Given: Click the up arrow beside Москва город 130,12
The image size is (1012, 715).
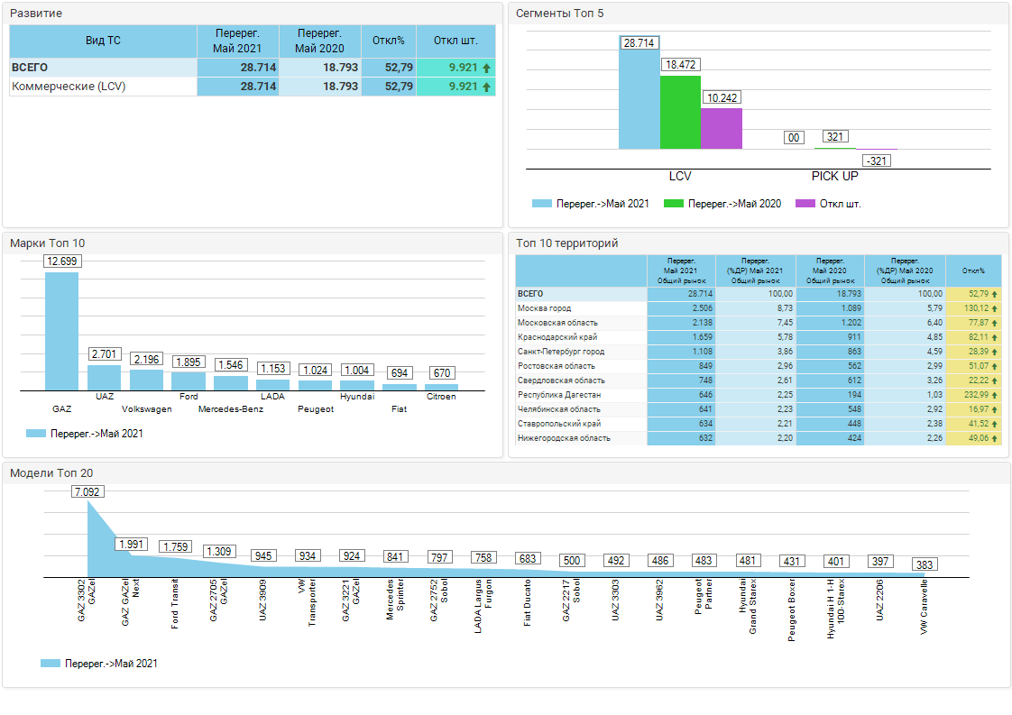Looking at the screenshot, I should 994,308.
